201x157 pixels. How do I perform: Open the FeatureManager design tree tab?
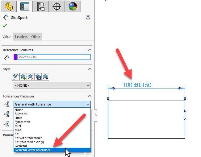click(8, 6)
